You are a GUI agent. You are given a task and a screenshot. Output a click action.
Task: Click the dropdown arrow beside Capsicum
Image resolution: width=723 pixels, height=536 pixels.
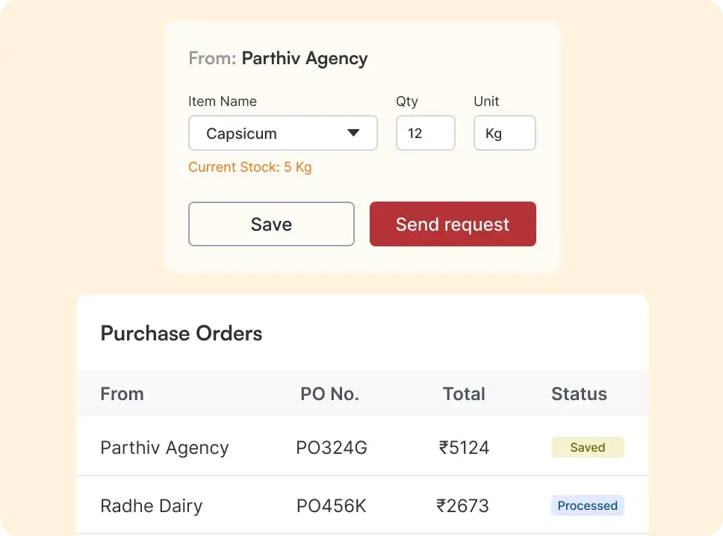click(x=352, y=133)
